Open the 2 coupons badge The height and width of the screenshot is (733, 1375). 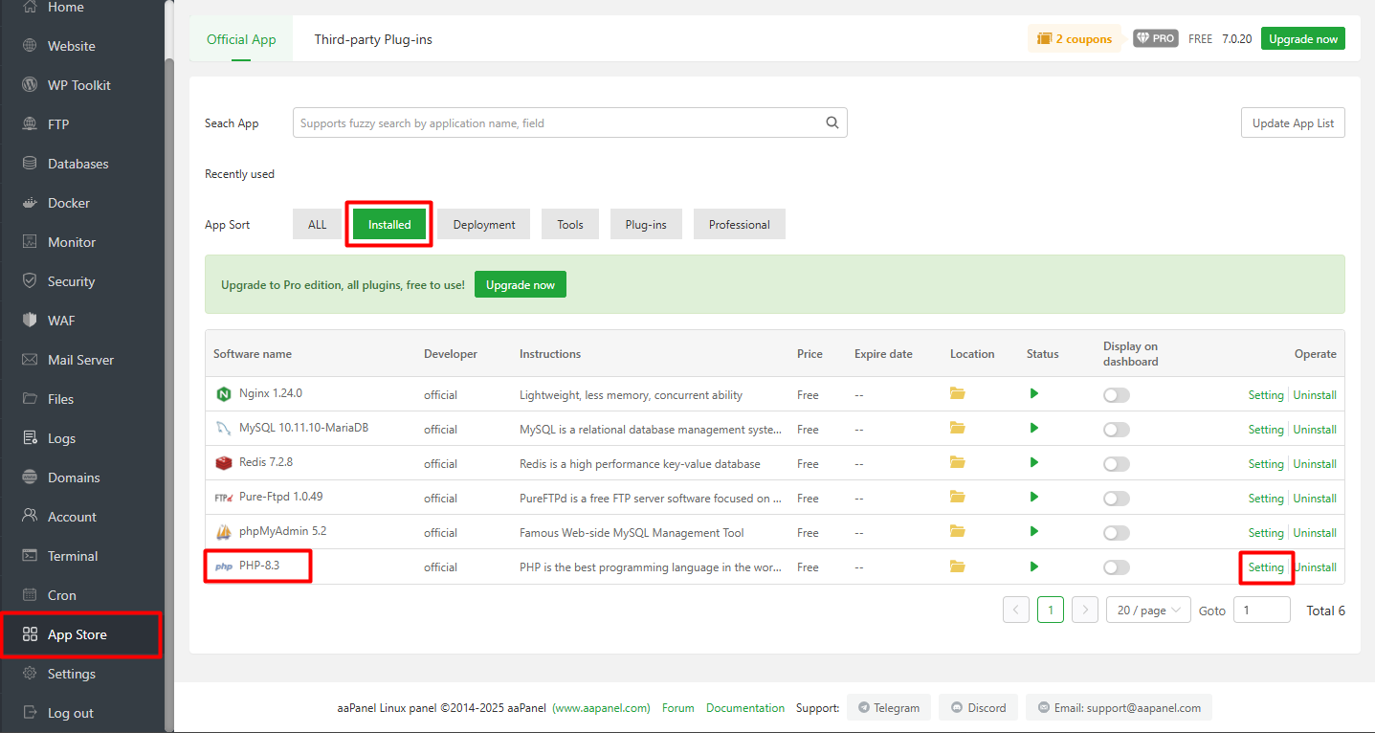(1075, 39)
